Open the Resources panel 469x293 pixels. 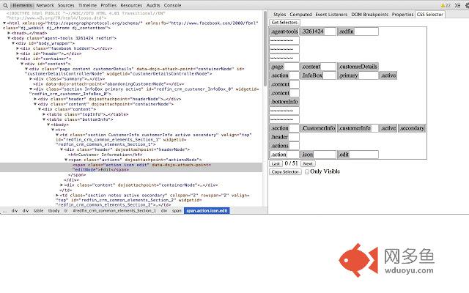coord(131,5)
